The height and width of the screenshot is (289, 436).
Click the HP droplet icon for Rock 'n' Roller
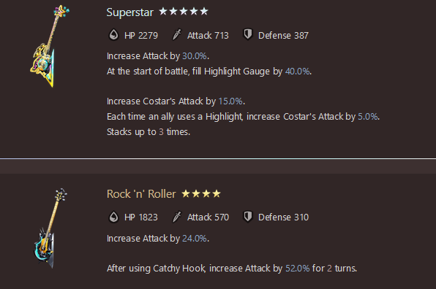click(x=113, y=217)
